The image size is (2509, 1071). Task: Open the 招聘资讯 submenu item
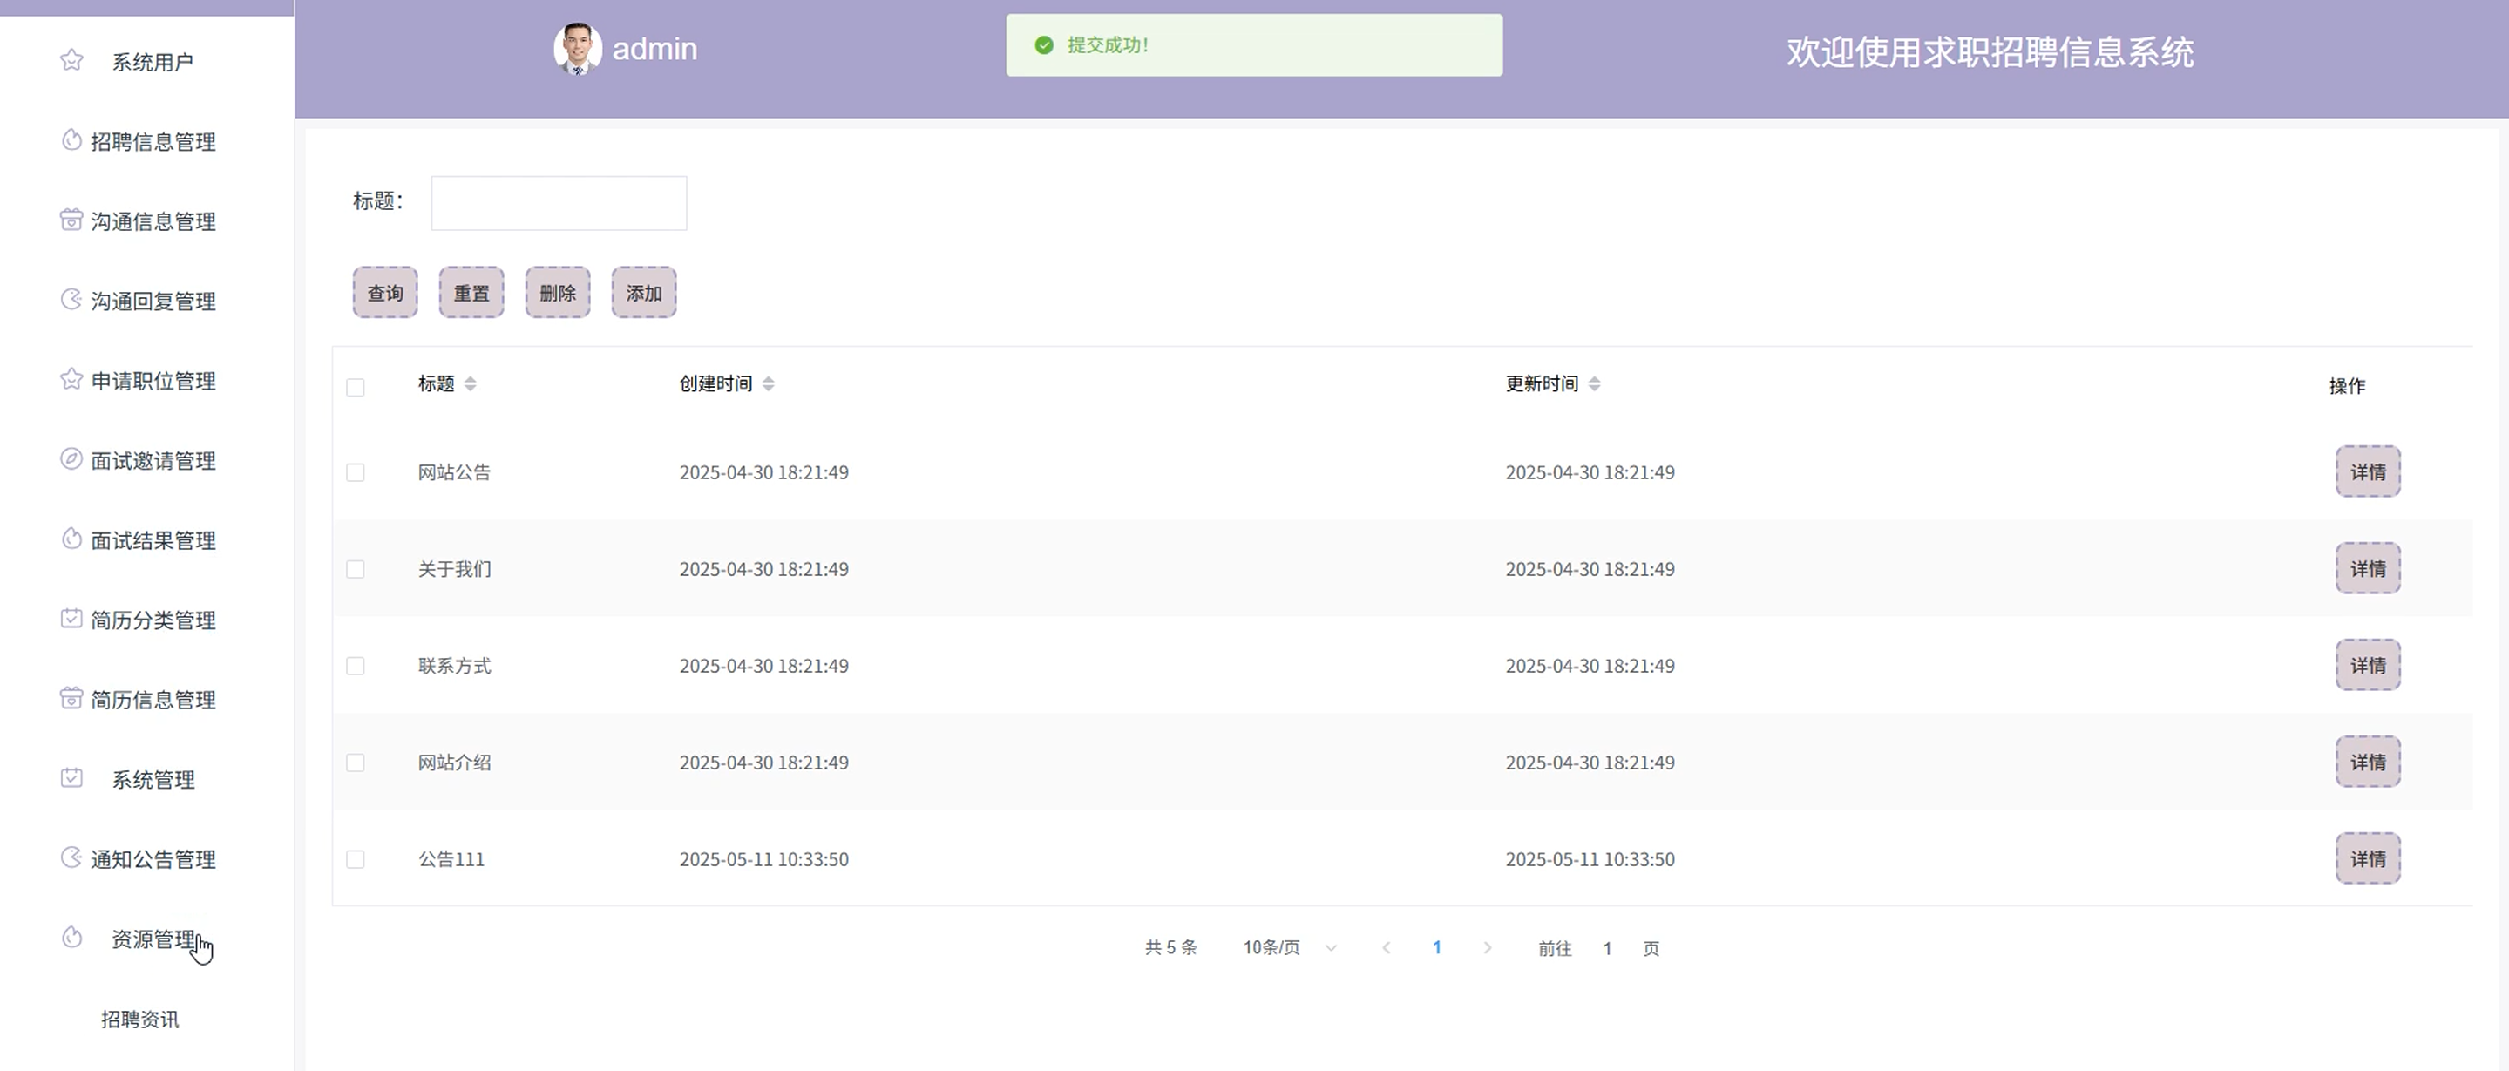[140, 1020]
